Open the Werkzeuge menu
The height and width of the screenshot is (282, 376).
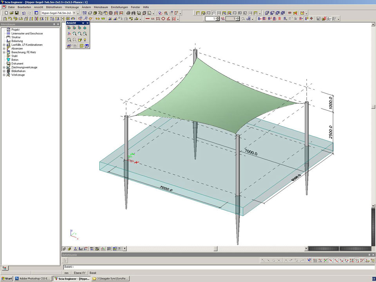(71, 7)
